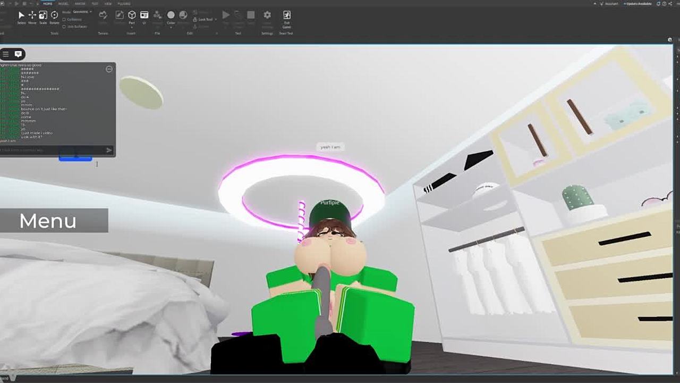Open the UI insert tool

[144, 15]
